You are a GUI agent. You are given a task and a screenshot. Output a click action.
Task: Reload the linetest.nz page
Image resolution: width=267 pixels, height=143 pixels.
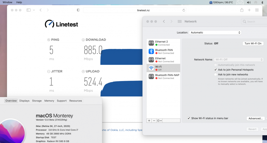tap(184, 10)
